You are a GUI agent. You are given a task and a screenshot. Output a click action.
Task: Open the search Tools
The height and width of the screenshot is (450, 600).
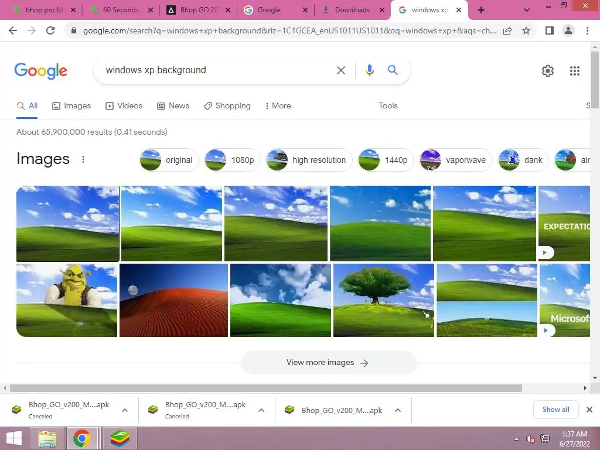pos(388,105)
